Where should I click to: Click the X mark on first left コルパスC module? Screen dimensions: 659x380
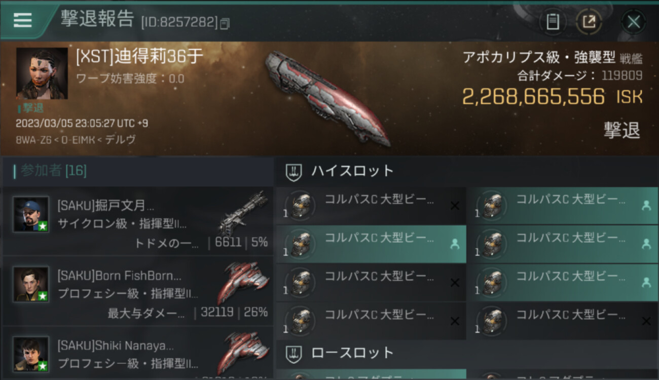click(455, 205)
